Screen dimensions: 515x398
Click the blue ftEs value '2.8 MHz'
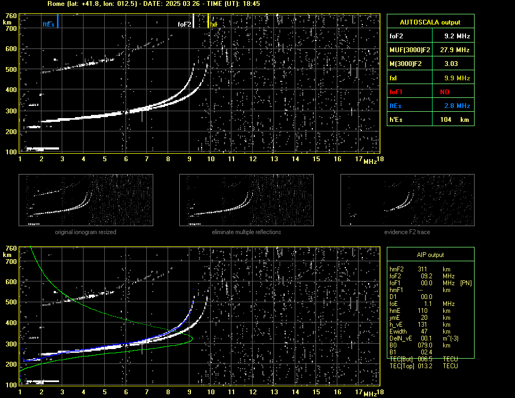[457, 106]
